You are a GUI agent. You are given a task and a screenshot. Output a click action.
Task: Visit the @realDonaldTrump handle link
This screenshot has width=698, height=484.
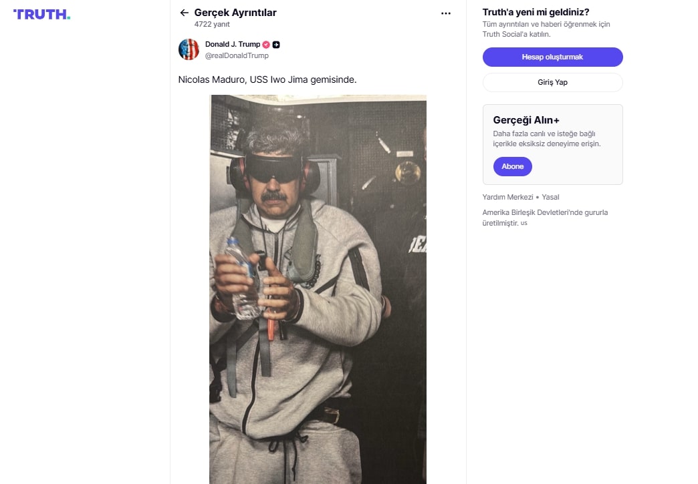(237, 56)
